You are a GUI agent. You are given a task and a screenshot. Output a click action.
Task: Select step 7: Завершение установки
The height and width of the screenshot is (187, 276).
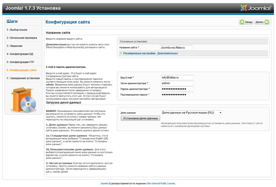click(x=24, y=78)
